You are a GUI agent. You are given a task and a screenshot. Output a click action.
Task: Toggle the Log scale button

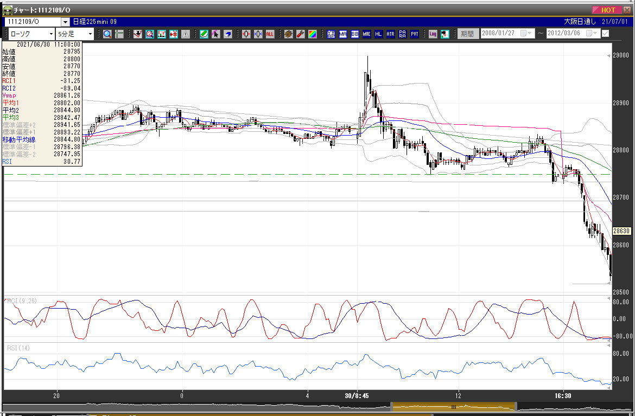click(433, 34)
